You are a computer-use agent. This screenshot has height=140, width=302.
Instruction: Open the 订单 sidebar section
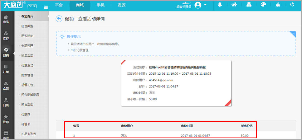click(6, 69)
